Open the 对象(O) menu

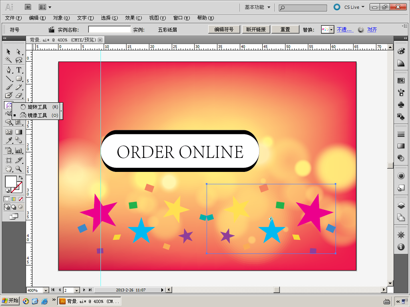(61, 18)
